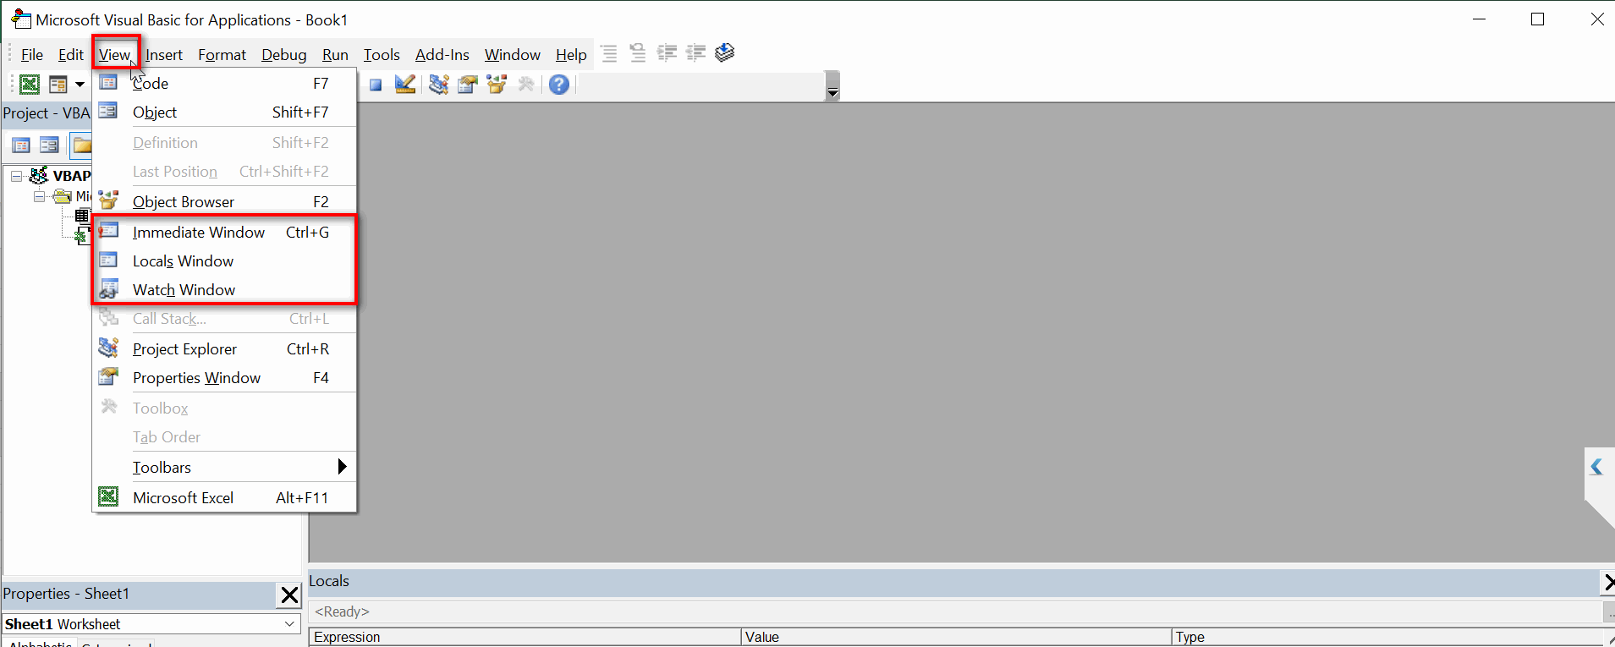Image resolution: width=1615 pixels, height=647 pixels.
Task: Choose Project Explorer menu entry
Action: click(224, 349)
